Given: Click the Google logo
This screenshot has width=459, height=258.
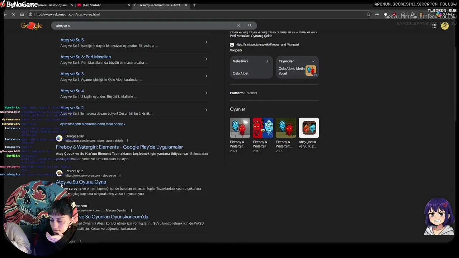Looking at the screenshot, I should (32, 26).
